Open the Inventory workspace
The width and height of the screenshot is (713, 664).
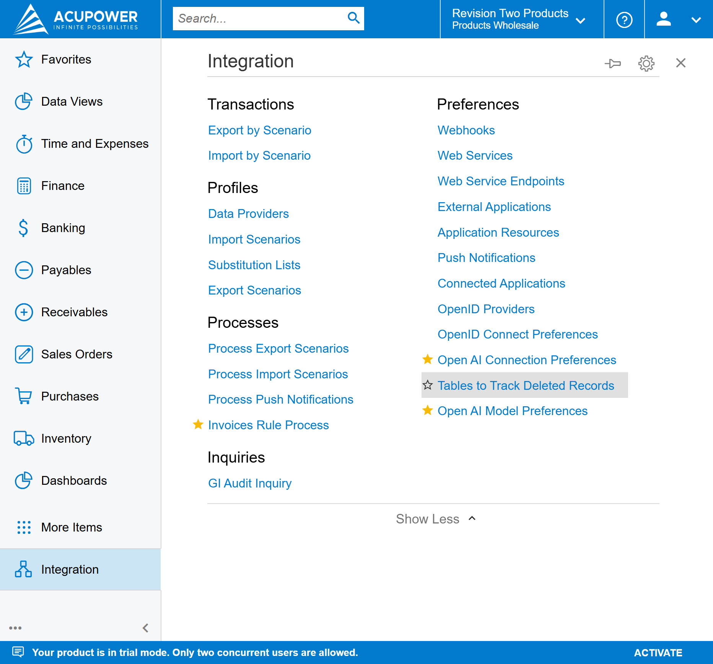click(80, 438)
